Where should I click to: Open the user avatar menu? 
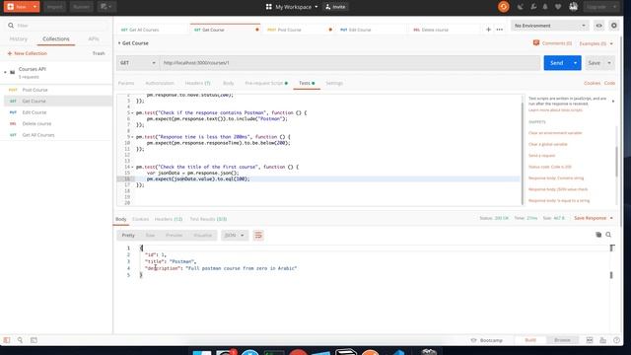point(574,7)
